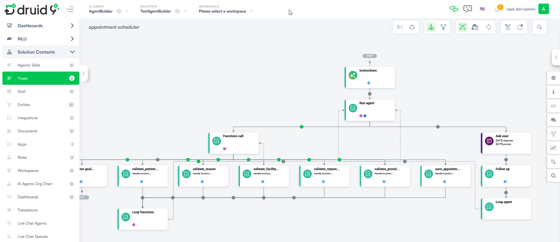This screenshot has height=242, width=560.
Task: Click the green A user avatar button
Action: pos(544,9)
